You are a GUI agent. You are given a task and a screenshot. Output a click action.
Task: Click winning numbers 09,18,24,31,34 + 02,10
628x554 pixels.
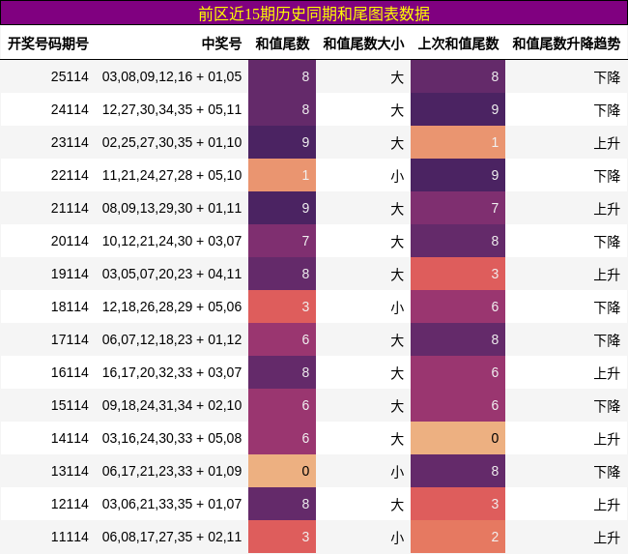[172, 405]
